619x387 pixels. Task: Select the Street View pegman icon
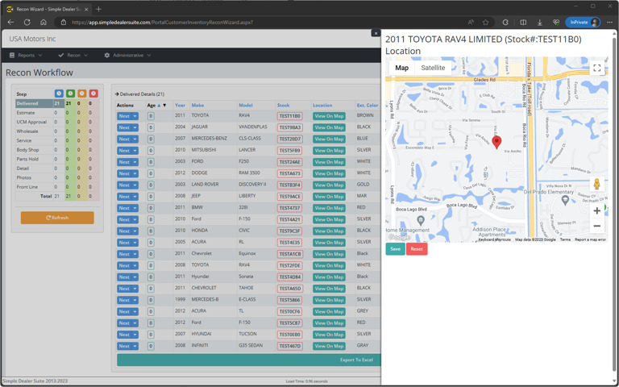(597, 185)
